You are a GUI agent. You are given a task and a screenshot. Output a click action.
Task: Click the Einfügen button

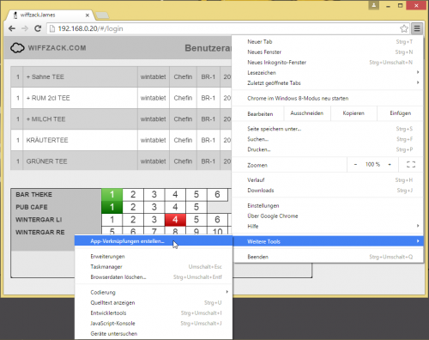pos(400,113)
